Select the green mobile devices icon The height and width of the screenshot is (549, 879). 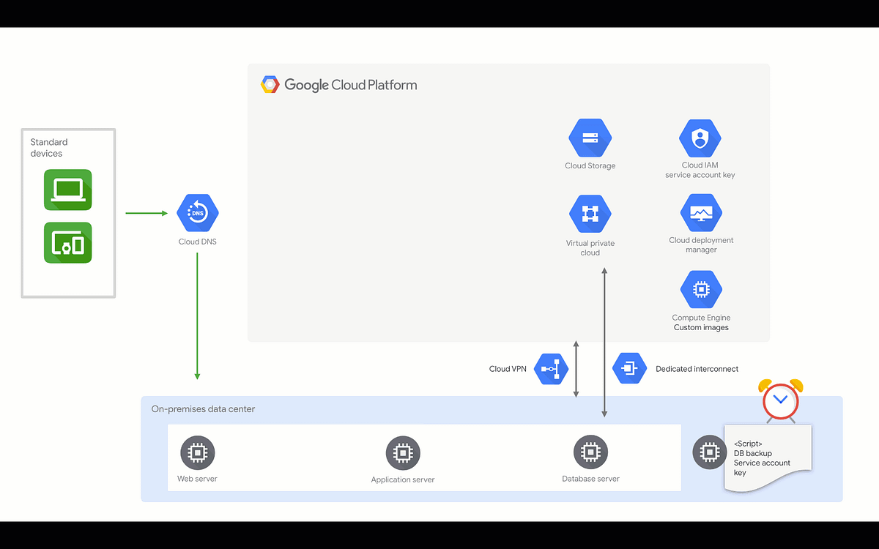click(x=67, y=243)
